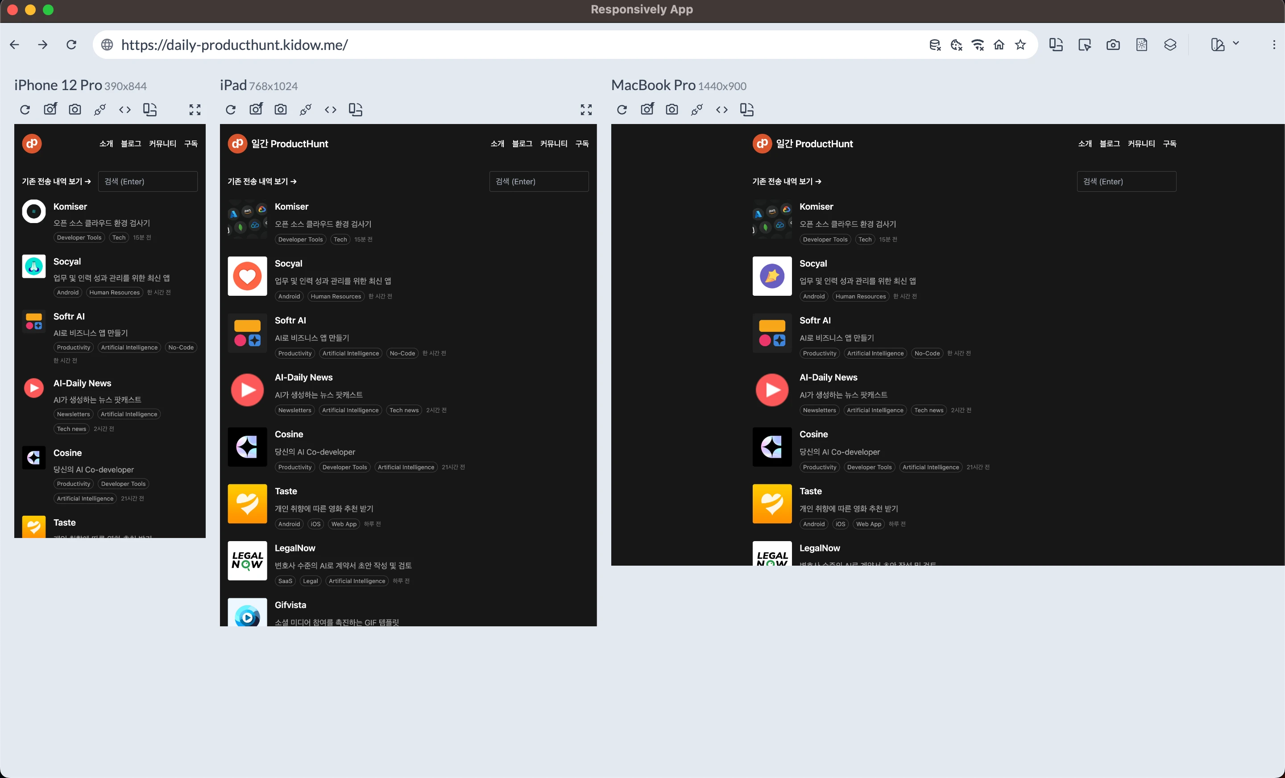1285x778 pixels.
Task: Go to homepage icon
Action: [x=999, y=45]
